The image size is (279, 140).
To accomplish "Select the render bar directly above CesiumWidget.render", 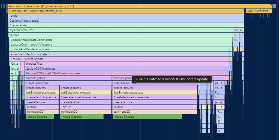I will (126, 16).
